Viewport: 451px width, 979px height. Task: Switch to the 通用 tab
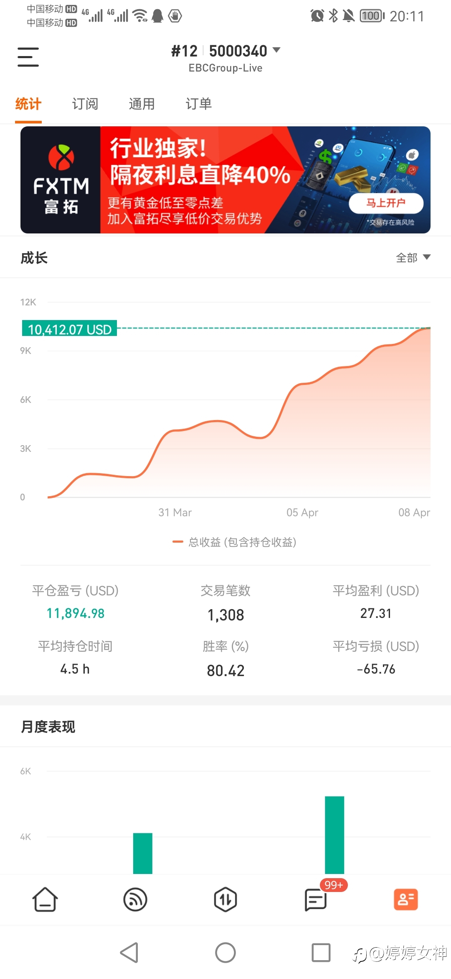(142, 104)
